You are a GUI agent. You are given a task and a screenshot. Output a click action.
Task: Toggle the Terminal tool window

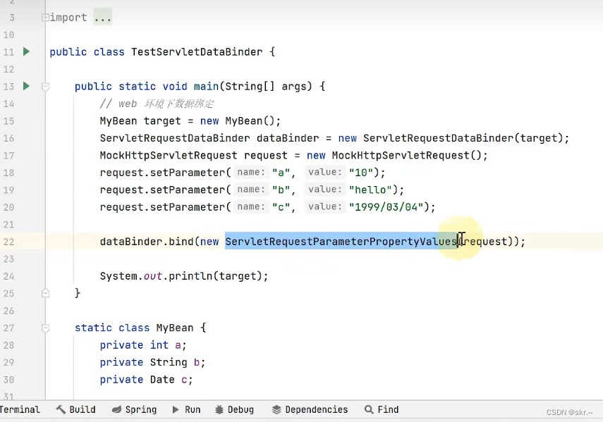coord(20,409)
